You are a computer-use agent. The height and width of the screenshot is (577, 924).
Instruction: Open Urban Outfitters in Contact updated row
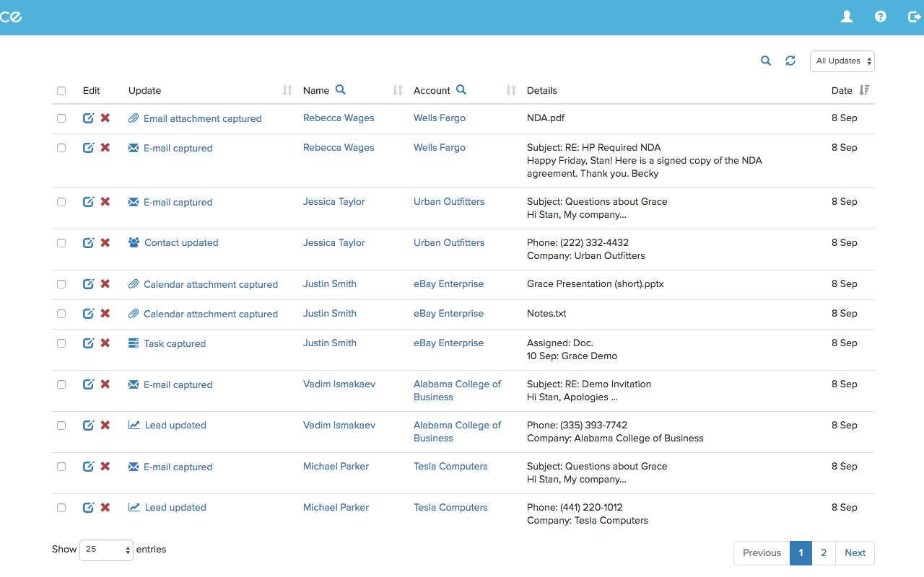[x=449, y=243]
